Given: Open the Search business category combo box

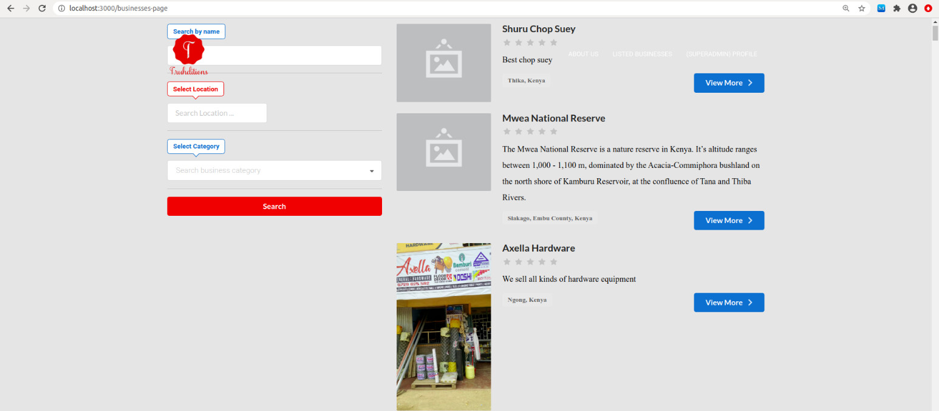Looking at the screenshot, I should tap(275, 170).
